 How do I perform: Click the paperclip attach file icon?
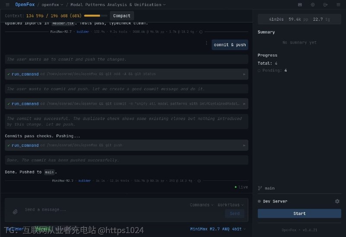(x=15, y=212)
